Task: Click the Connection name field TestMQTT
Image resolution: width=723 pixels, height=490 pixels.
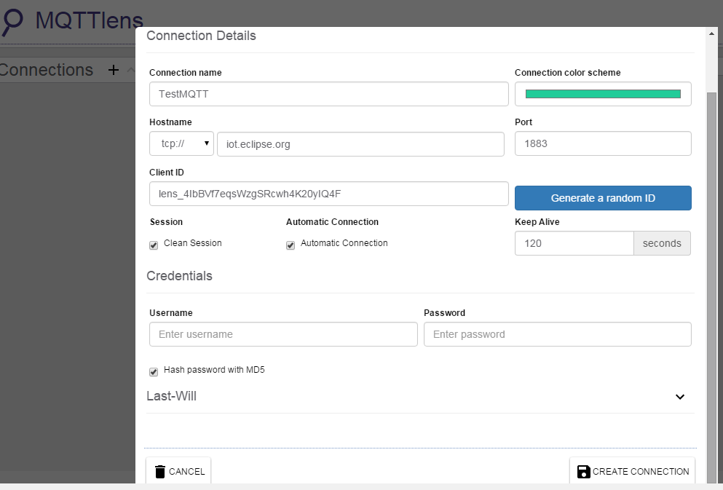Action: 329,94
